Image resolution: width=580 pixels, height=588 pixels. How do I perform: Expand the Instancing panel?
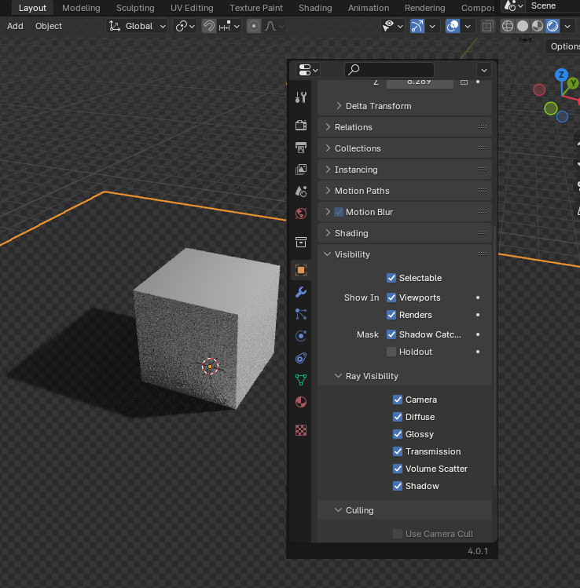328,170
